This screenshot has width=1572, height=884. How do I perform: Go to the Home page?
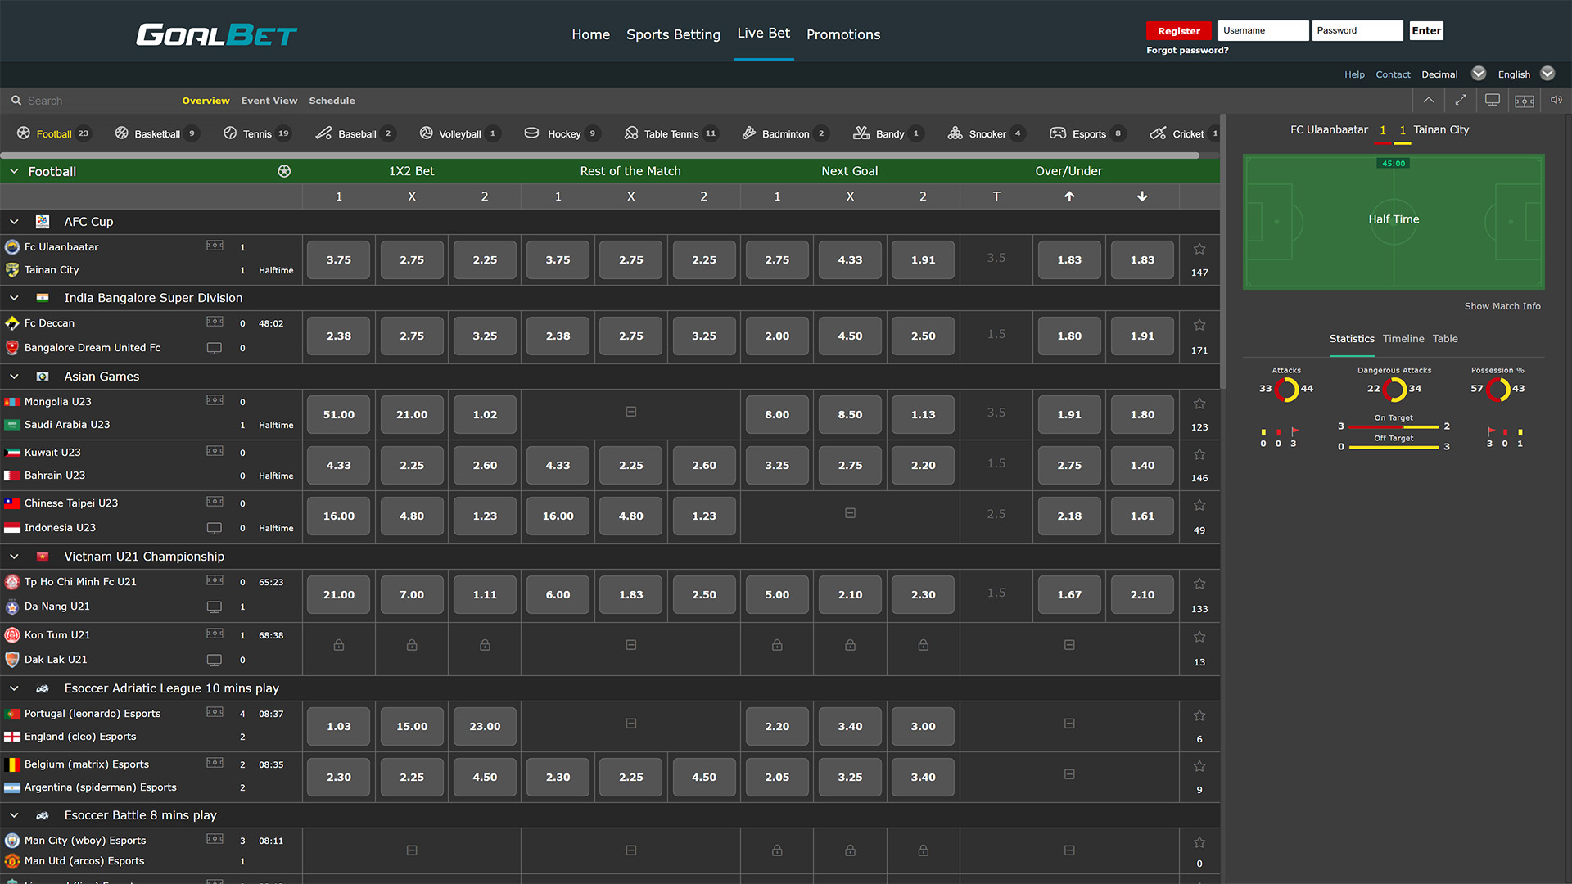[x=590, y=34]
